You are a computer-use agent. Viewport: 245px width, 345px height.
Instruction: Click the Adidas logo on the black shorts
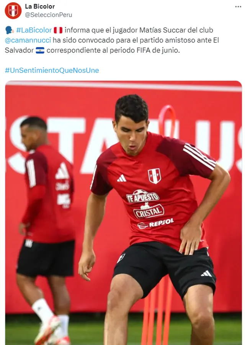206,273
